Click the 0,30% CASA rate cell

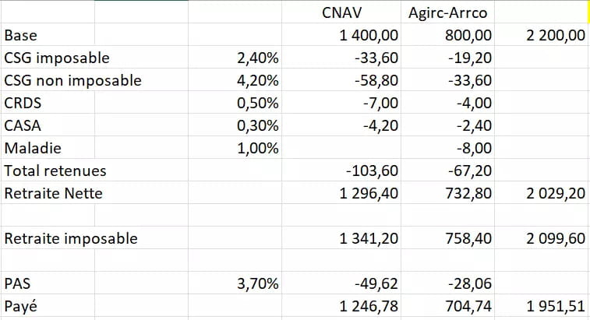tap(257, 125)
